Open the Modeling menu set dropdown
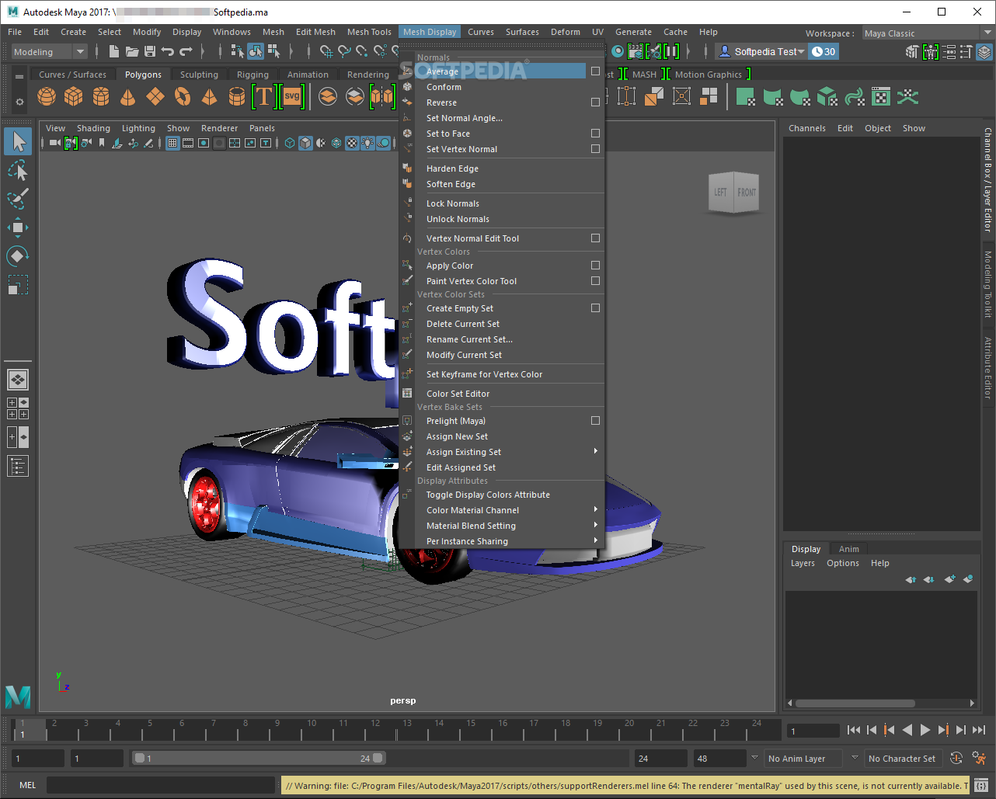This screenshot has width=996, height=799. pos(49,52)
